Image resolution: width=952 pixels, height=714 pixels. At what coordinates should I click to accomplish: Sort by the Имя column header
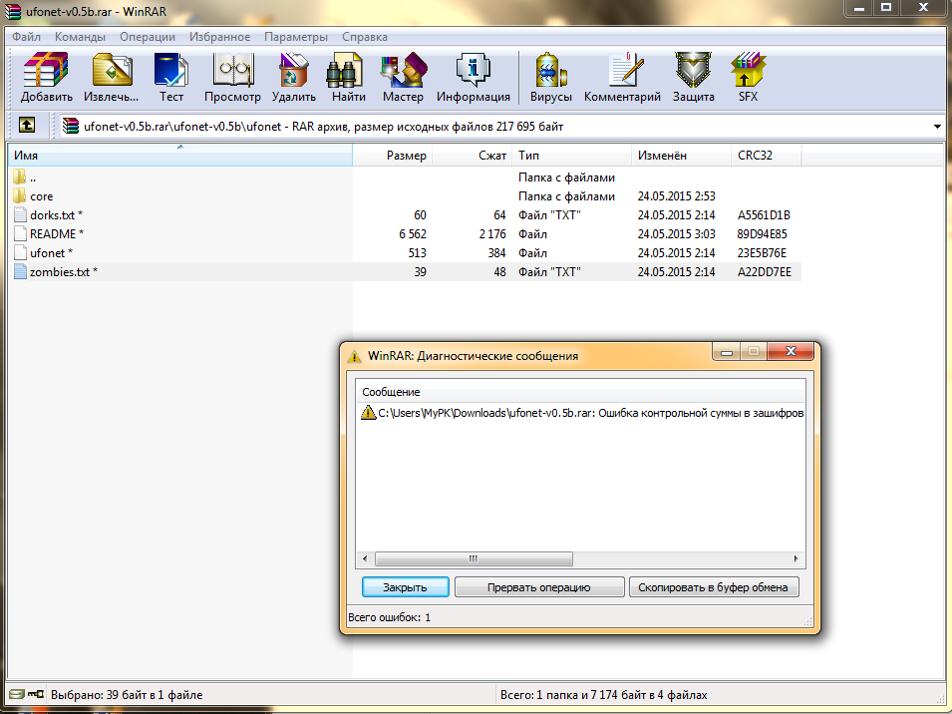(x=180, y=156)
